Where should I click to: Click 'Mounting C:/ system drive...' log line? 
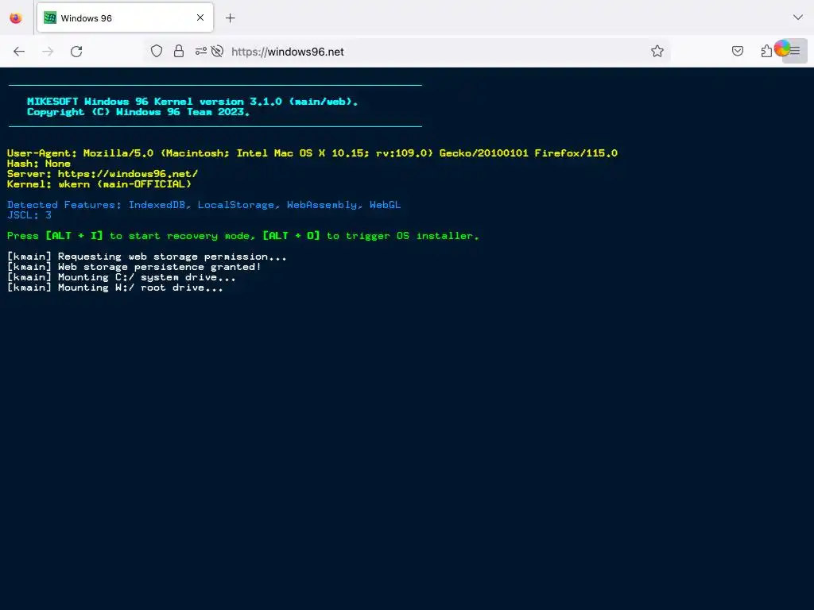pyautogui.click(x=121, y=277)
